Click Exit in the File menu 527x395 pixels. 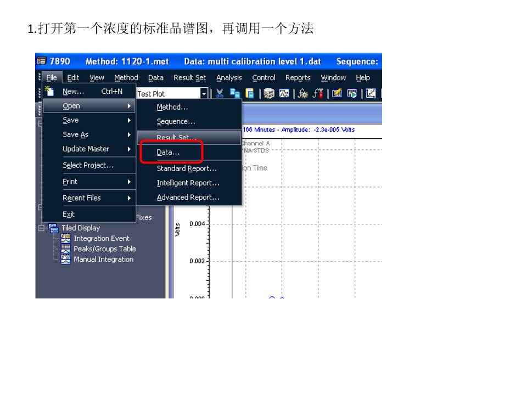pyautogui.click(x=69, y=215)
